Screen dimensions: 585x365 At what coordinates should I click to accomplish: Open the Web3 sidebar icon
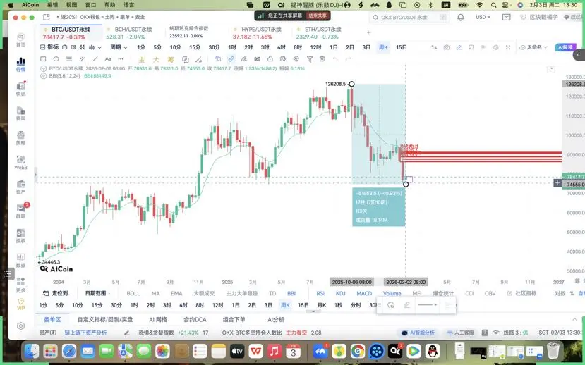tap(21, 162)
